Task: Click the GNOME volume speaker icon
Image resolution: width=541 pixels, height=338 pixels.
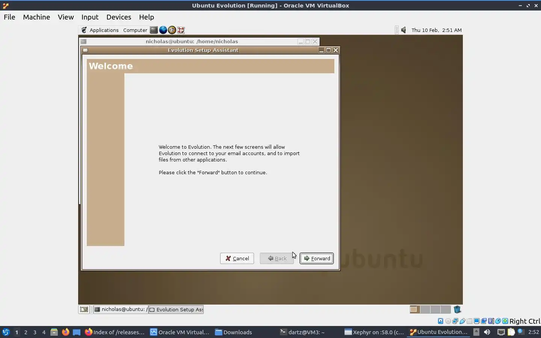Action: [403, 30]
